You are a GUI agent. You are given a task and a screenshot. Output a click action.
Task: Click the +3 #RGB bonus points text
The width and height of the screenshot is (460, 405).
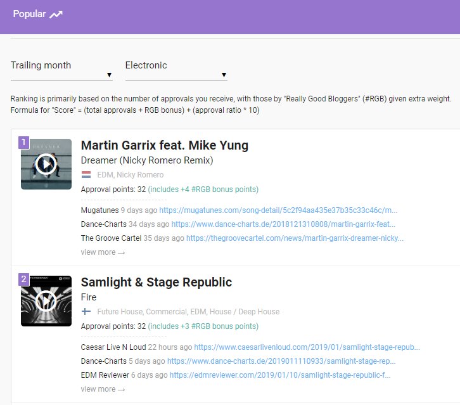point(203,326)
